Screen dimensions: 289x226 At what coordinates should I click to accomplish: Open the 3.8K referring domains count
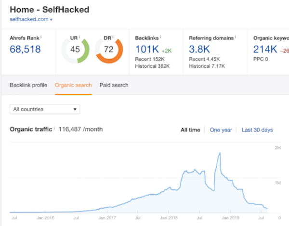pos(199,49)
